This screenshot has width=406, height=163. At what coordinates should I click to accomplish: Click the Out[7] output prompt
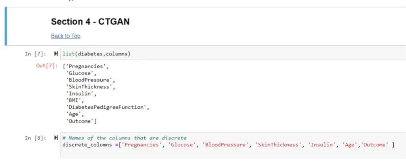(x=47, y=66)
